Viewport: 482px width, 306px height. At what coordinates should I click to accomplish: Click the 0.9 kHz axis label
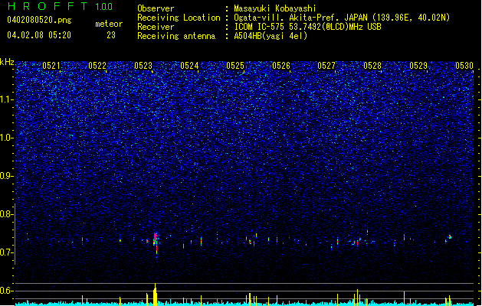coord(6,176)
